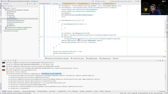
Task: Open the Debug | Any CPU configuration dropdown
Action: 101,1
